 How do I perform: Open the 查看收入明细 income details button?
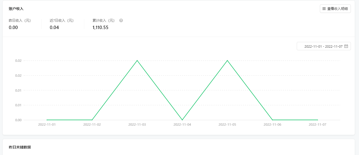pos(335,9)
